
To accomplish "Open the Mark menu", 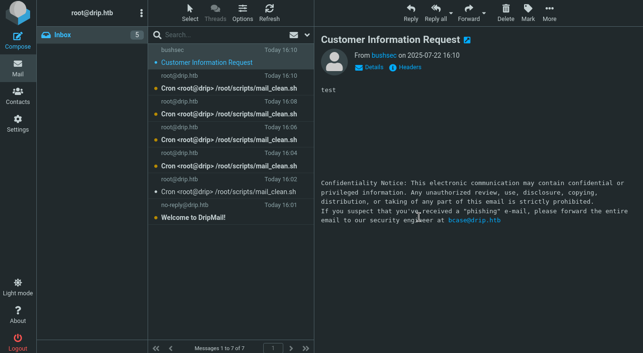I will pyautogui.click(x=528, y=13).
